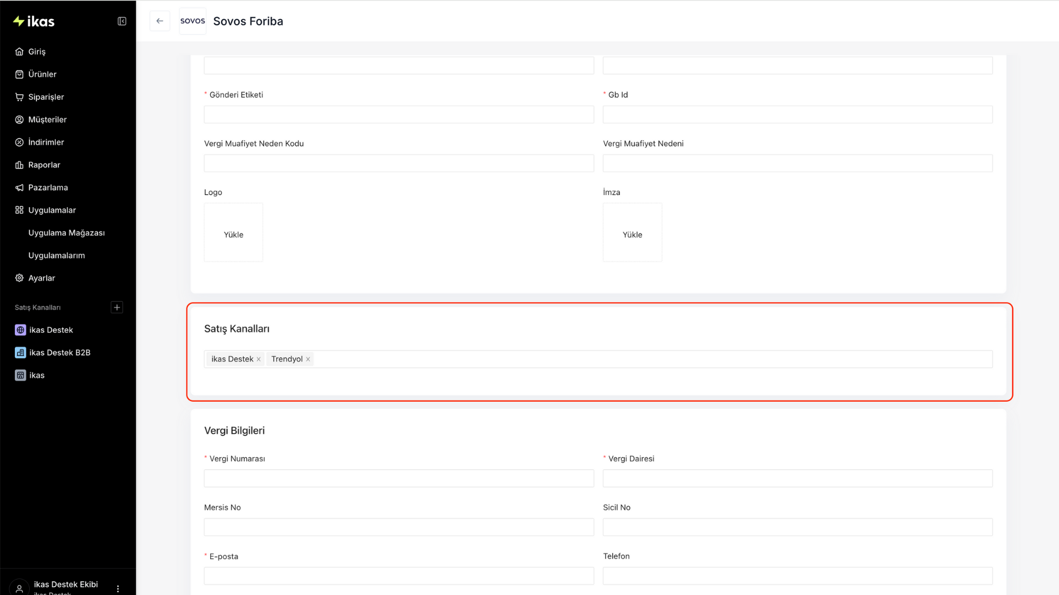The width and height of the screenshot is (1059, 595).
Task: Click the Sovos app logo
Action: pyautogui.click(x=192, y=21)
